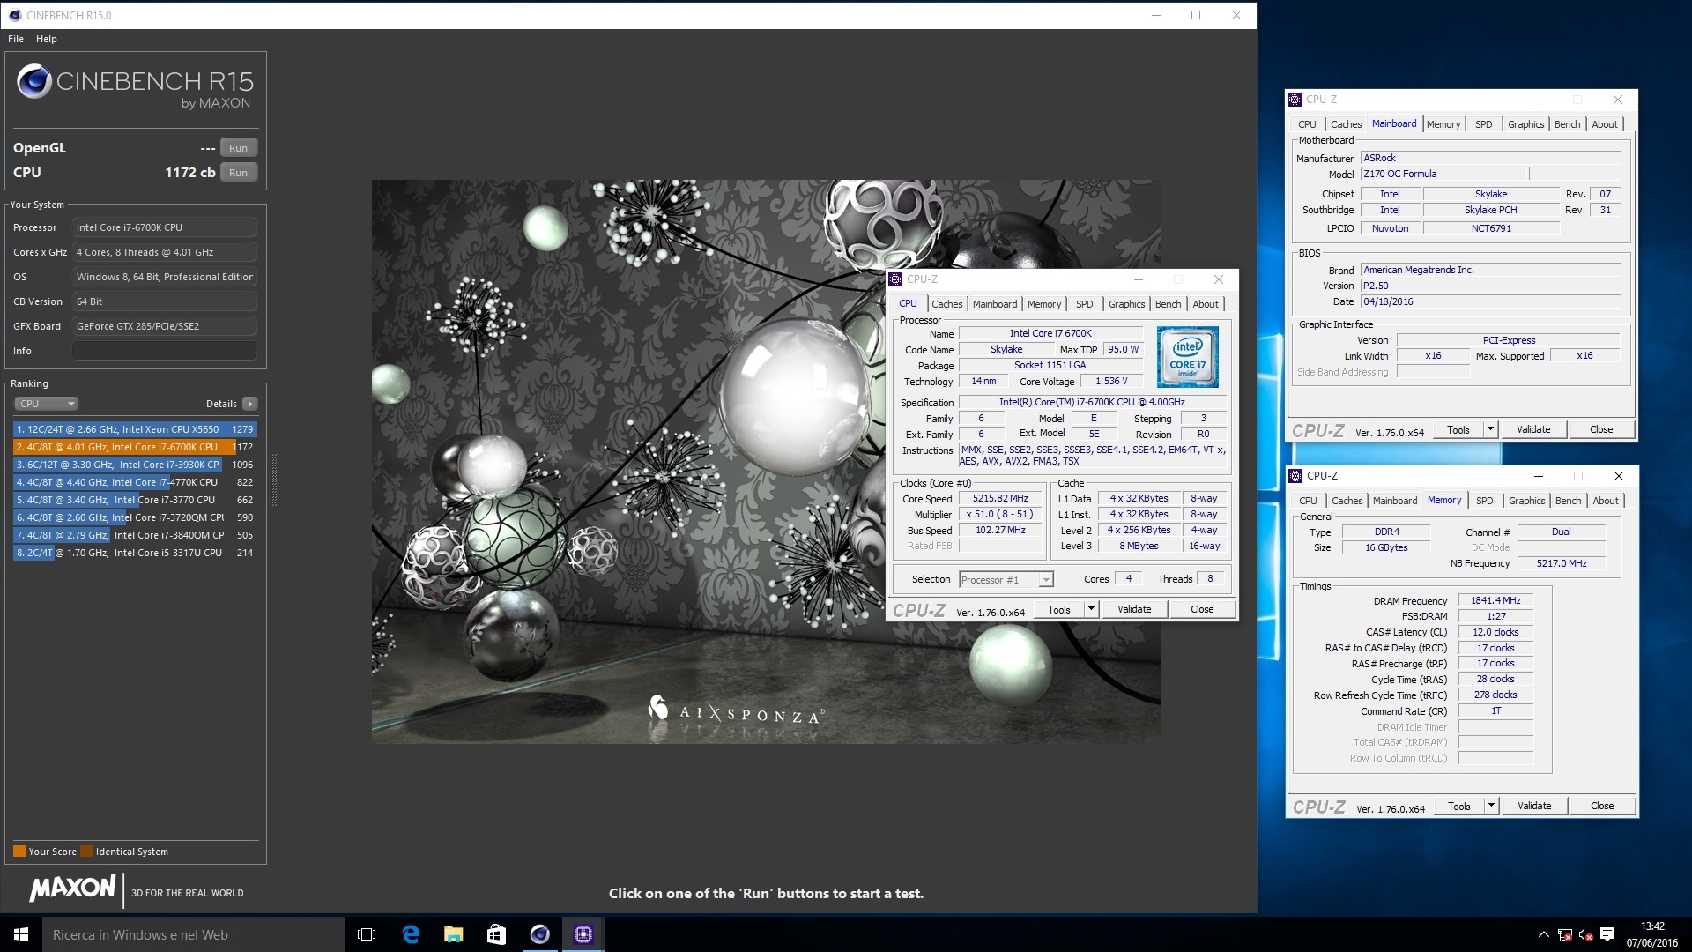
Task: Switch to Cinebench taskbar icon
Action: pyautogui.click(x=539, y=934)
